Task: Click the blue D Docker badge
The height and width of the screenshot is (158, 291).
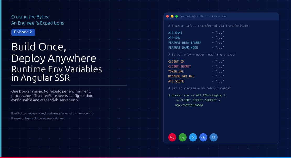Action: (193, 137)
